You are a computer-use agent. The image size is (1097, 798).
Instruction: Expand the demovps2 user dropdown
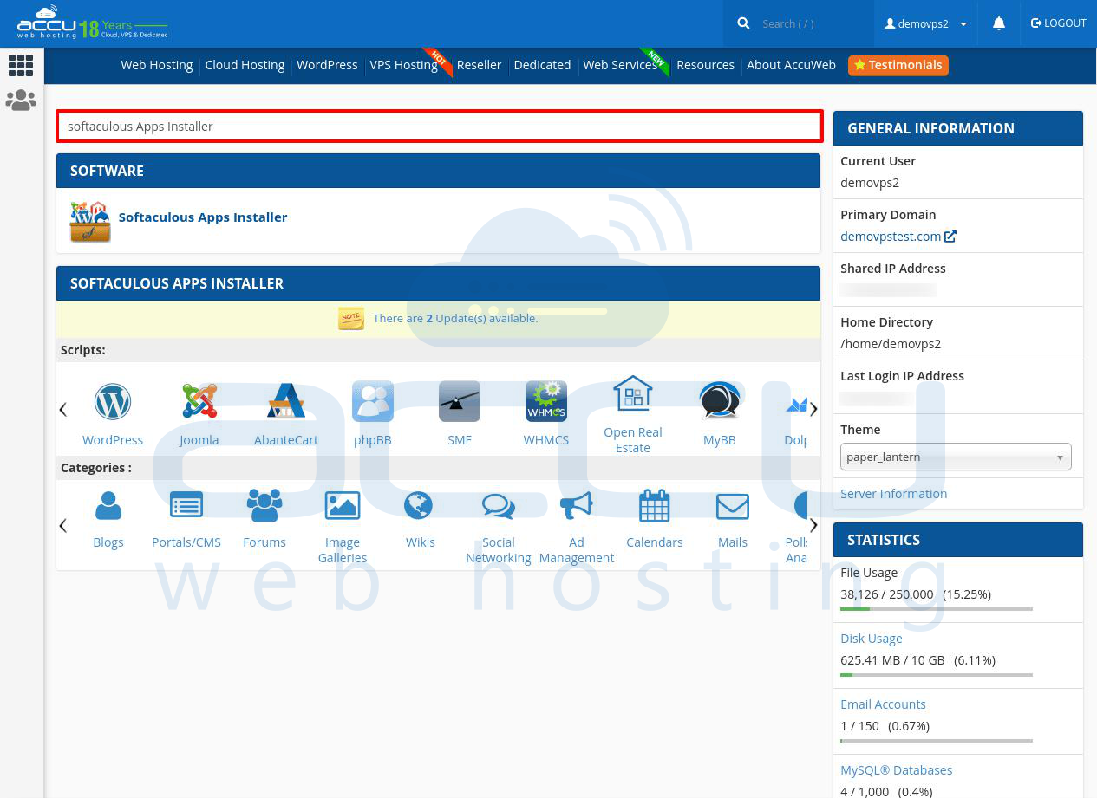click(x=925, y=23)
